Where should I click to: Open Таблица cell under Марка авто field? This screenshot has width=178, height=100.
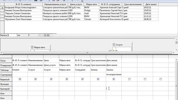(x=67, y=70)
